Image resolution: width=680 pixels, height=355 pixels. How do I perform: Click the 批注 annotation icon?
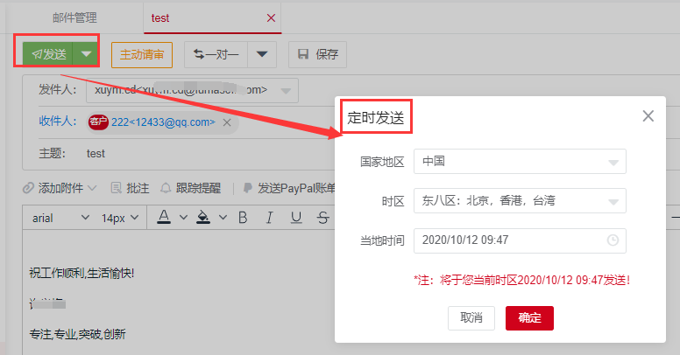pos(116,188)
